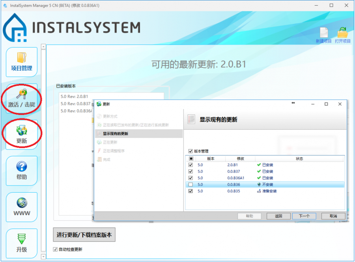
Task: Check the box for version 0.0.B36
Action: pyautogui.click(x=191, y=184)
